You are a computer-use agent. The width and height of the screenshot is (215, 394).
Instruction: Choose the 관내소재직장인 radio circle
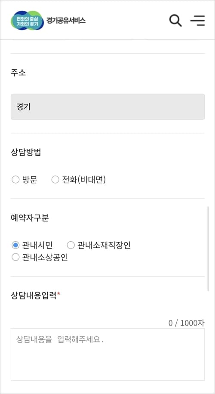coord(71,245)
